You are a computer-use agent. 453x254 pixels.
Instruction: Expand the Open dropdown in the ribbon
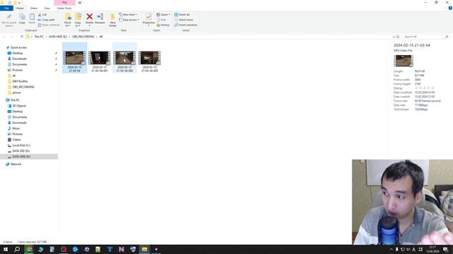pos(164,14)
